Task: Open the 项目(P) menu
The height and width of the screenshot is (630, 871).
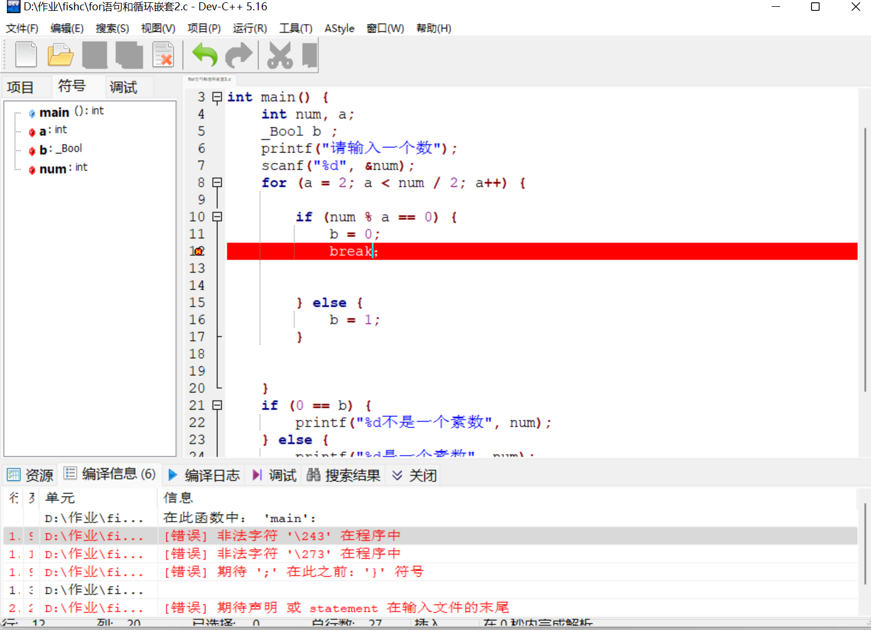Action: (x=204, y=28)
